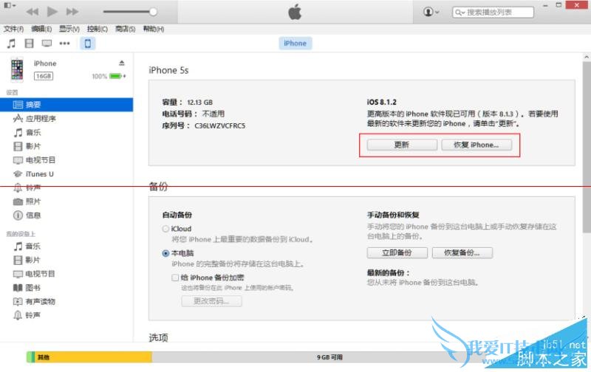This screenshot has width=591, height=372.
Task: Select iCloud backup radio button
Action: point(165,229)
